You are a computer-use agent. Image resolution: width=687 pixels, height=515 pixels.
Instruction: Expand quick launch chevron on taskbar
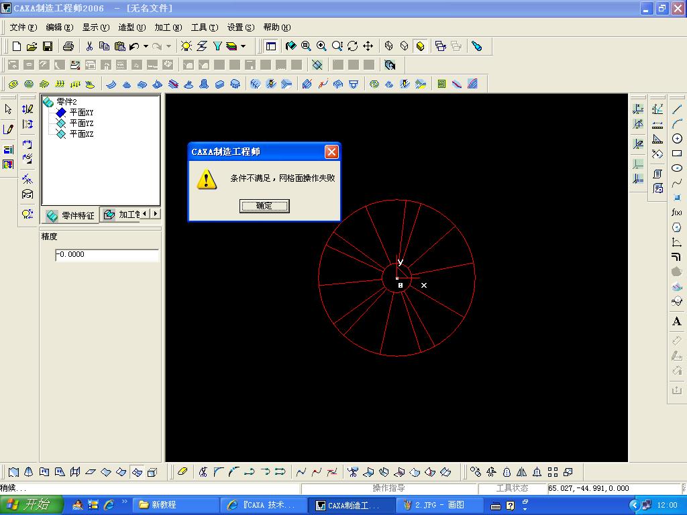click(125, 502)
